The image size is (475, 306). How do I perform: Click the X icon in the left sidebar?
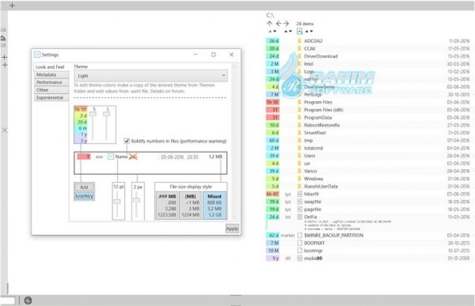(5, 130)
